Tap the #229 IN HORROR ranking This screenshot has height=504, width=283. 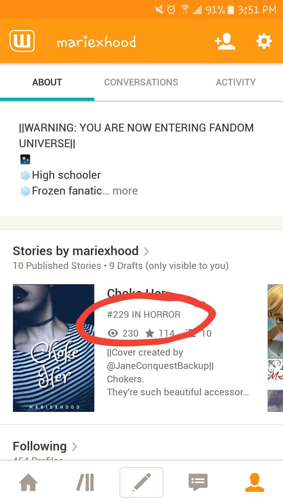pyautogui.click(x=144, y=315)
